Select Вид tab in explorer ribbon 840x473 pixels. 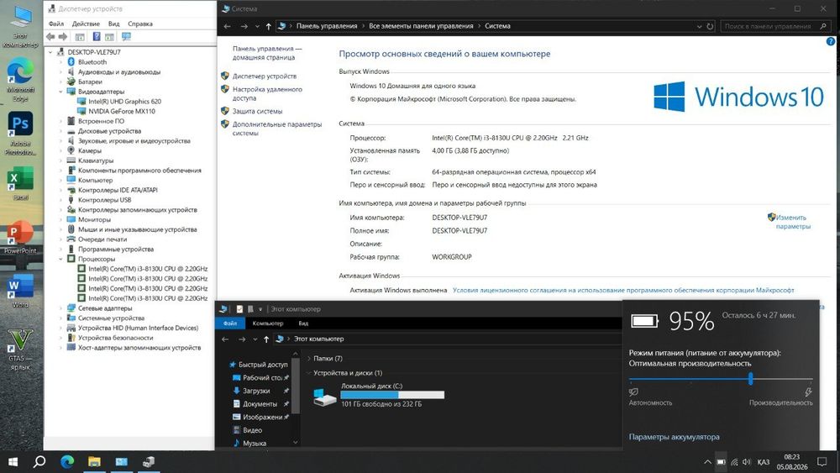(303, 323)
